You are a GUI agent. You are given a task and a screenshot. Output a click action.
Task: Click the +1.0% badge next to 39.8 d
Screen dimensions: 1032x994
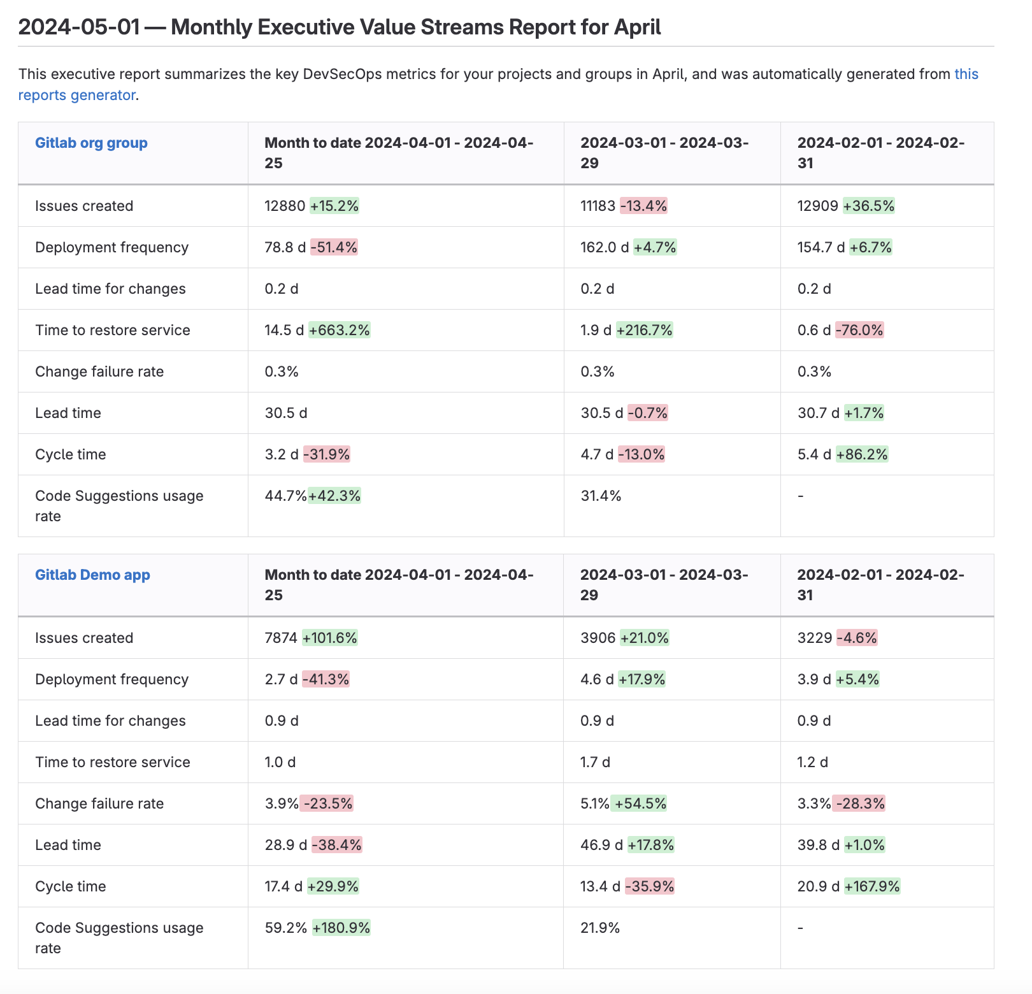865,845
